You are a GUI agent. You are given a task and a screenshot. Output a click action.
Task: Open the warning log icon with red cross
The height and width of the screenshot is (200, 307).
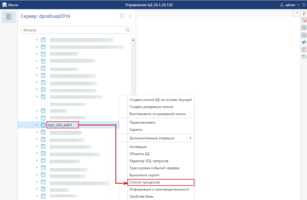point(304,20)
